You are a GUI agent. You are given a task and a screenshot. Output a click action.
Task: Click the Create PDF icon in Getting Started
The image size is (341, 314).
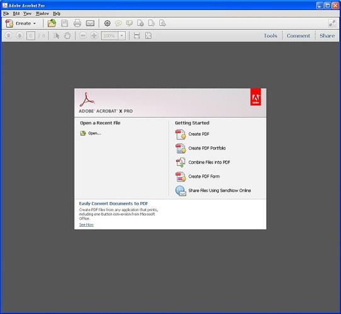pyautogui.click(x=181, y=134)
